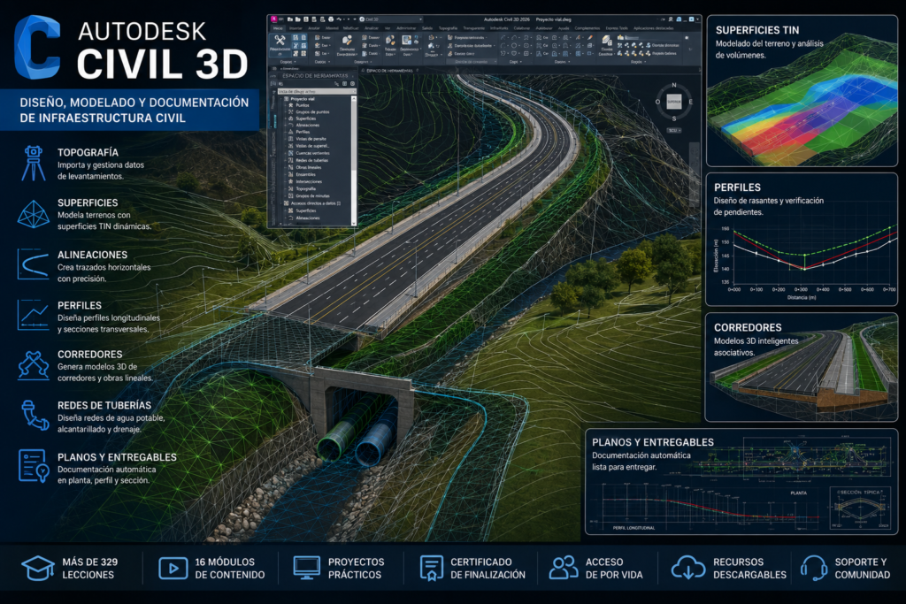The image size is (906, 604).
Task: Click the Topografía total station icon
Action: [x=34, y=164]
